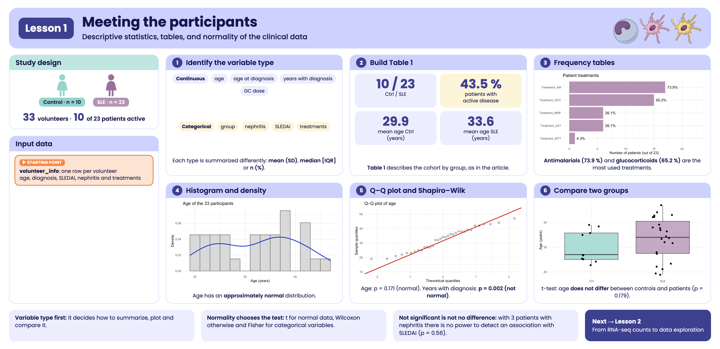Click the 'Control · n = 10' pill
The image size is (720, 349).
coord(62,102)
